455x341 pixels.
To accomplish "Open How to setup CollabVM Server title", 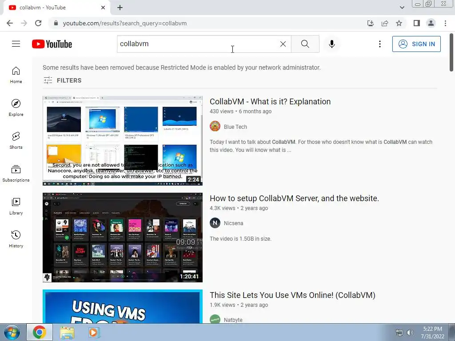I will 294,198.
